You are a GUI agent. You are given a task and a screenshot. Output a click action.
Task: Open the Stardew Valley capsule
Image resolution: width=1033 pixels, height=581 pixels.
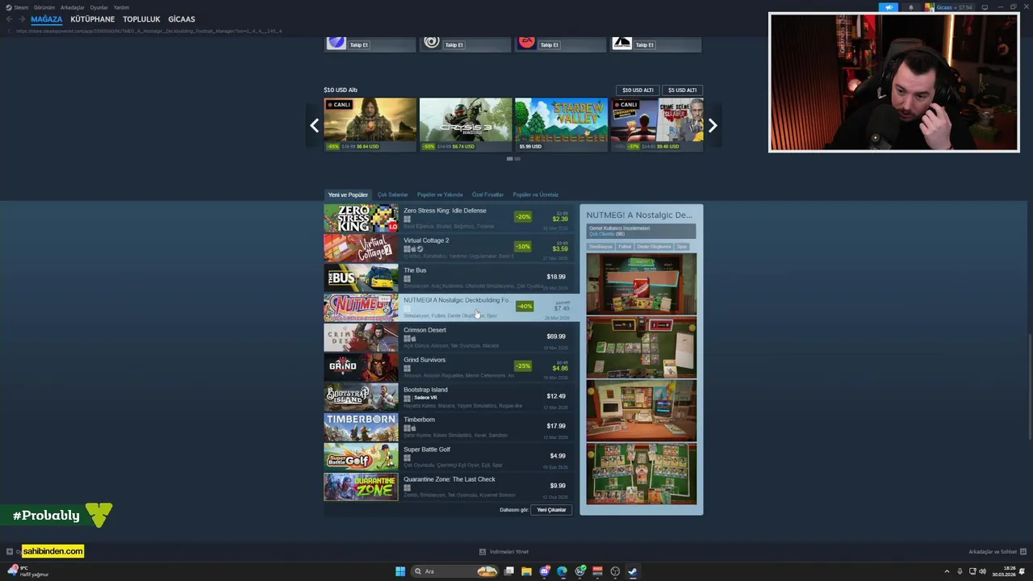click(561, 124)
